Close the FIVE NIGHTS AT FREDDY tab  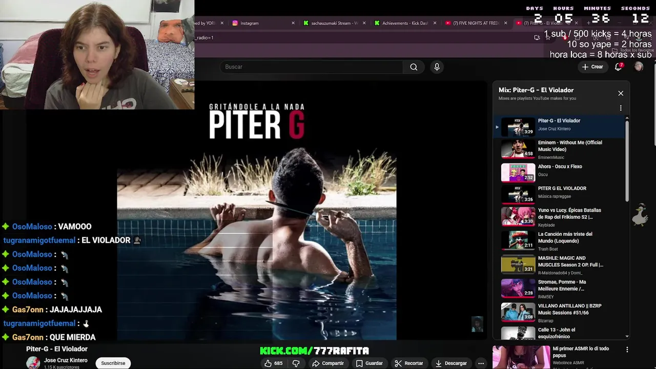pyautogui.click(x=505, y=23)
